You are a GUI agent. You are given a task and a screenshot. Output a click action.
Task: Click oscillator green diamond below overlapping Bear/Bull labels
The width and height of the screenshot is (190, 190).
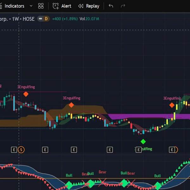click(x=90, y=183)
